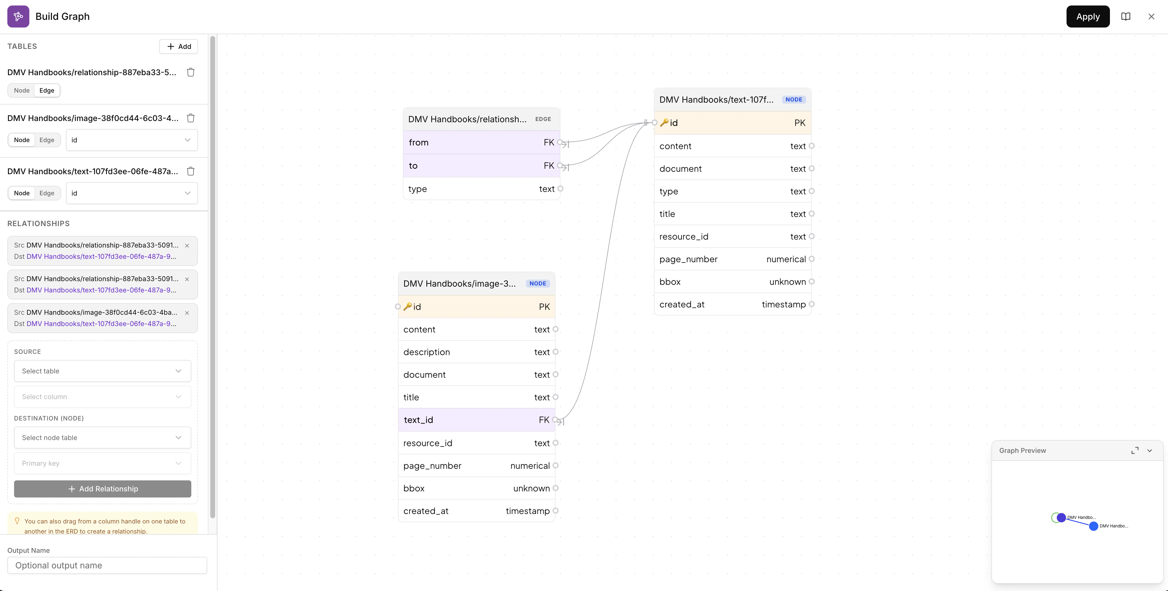1168x591 pixels.
Task: Open documentation using the book icon
Action: click(x=1126, y=16)
